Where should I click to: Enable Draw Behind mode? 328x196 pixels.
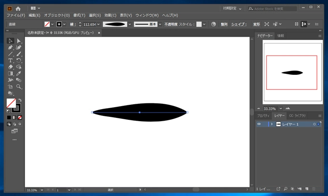point(14,124)
